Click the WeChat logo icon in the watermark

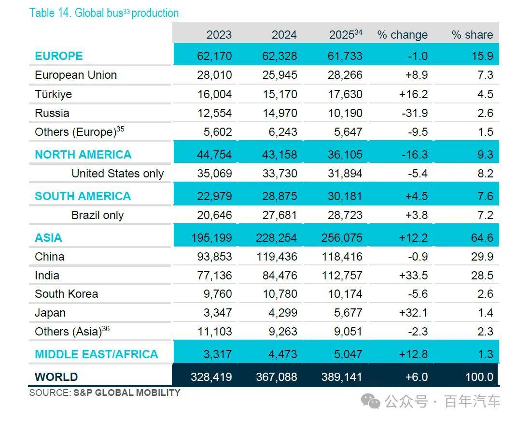[371, 401]
